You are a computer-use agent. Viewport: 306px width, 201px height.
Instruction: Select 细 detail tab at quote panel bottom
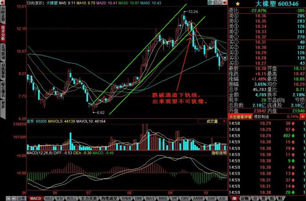[x=235, y=198]
